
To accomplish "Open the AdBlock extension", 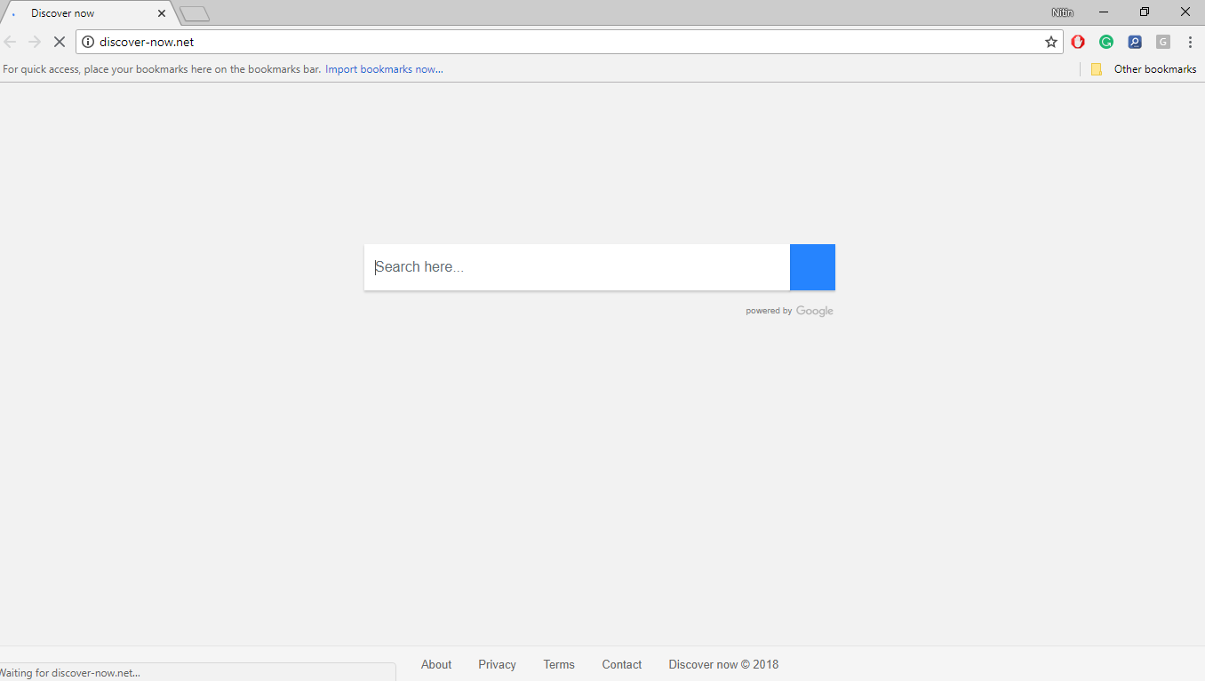I will [1078, 41].
